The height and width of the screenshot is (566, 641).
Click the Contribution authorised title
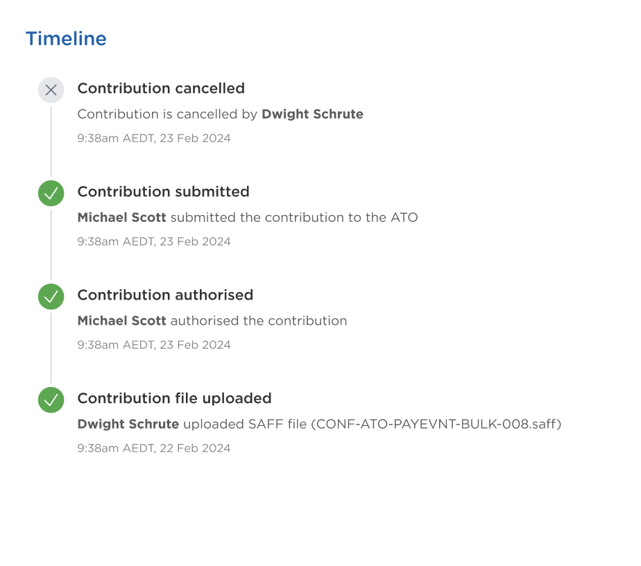[165, 295]
